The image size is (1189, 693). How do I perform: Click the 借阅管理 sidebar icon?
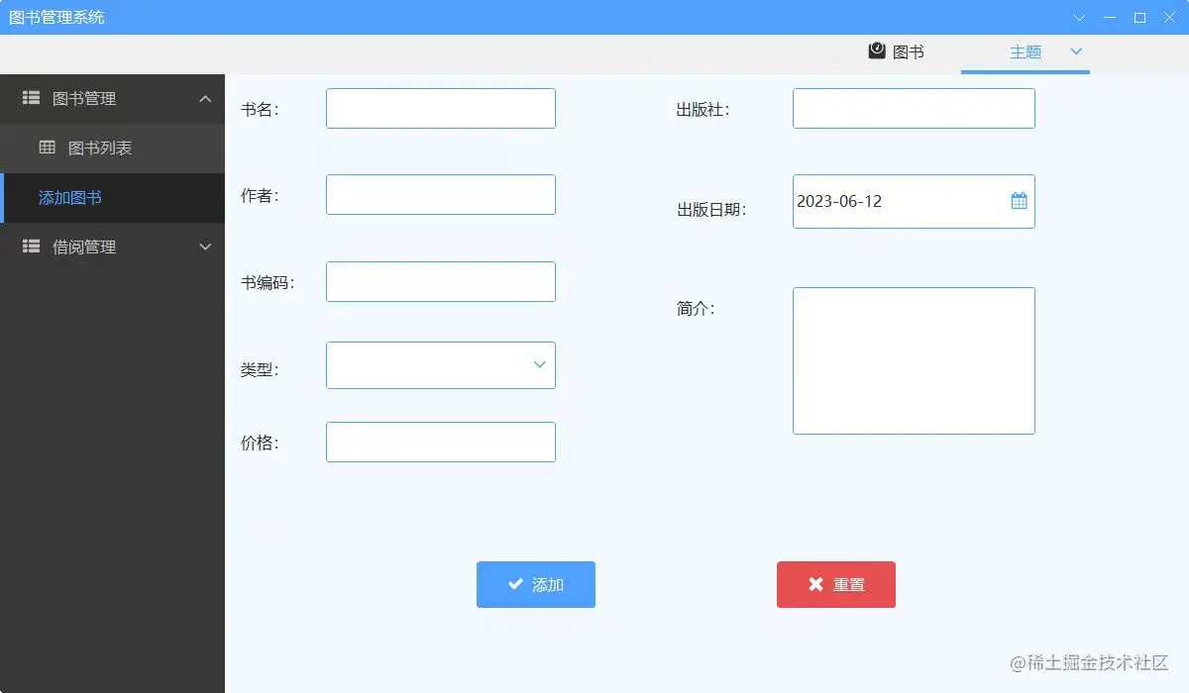[30, 247]
